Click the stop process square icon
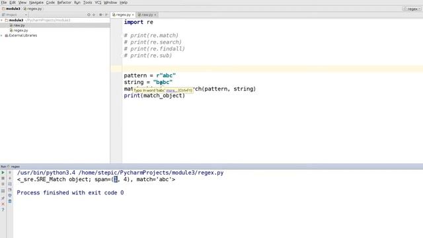 (3, 178)
